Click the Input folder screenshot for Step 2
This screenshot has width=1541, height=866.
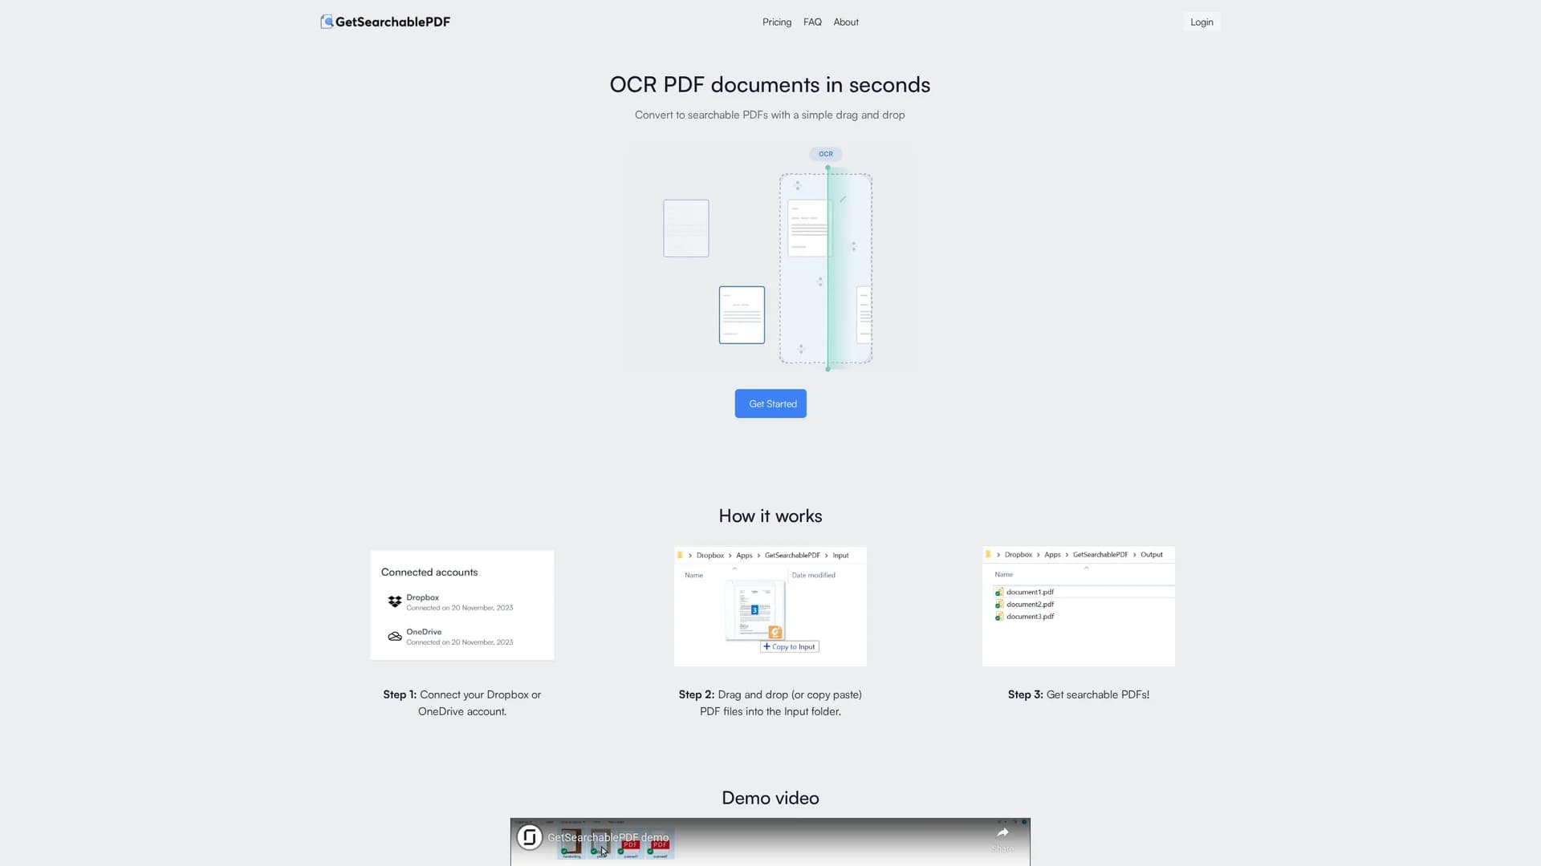coord(770,606)
